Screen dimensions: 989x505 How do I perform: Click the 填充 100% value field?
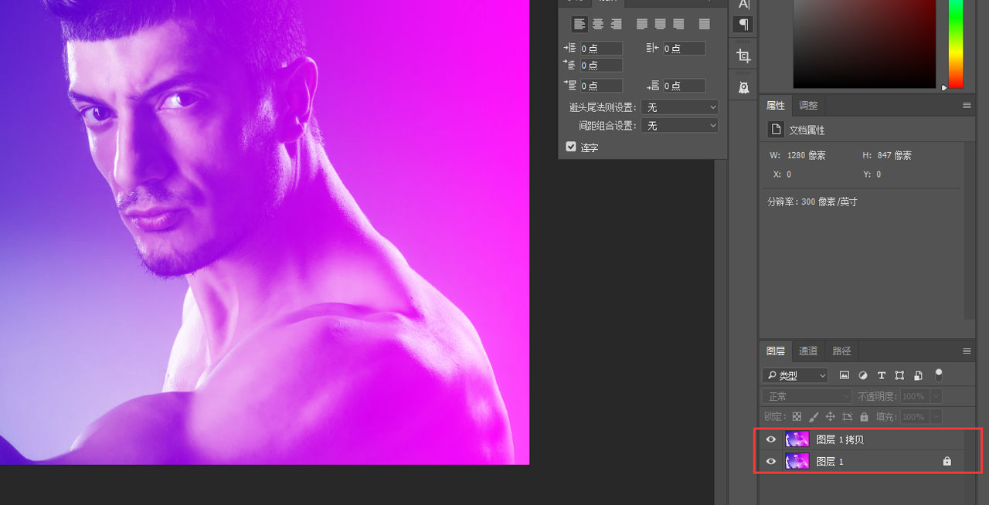click(x=915, y=416)
